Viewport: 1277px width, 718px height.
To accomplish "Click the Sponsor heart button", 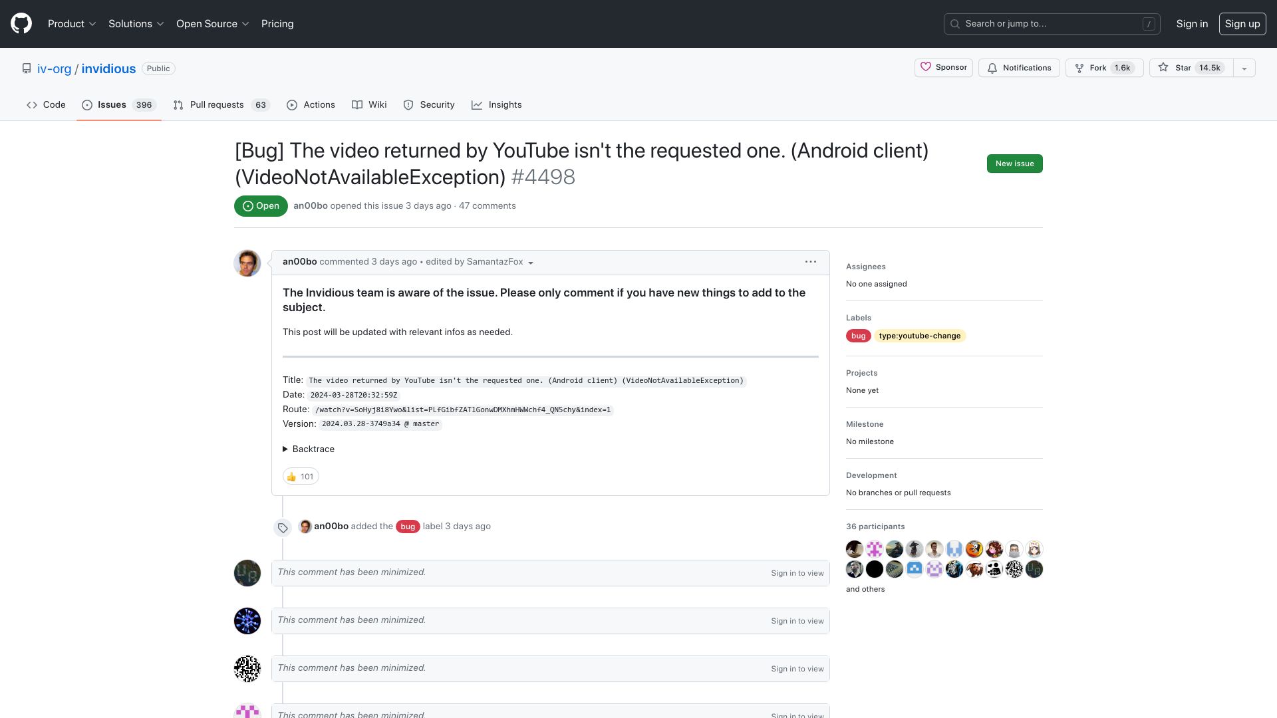I will [943, 68].
